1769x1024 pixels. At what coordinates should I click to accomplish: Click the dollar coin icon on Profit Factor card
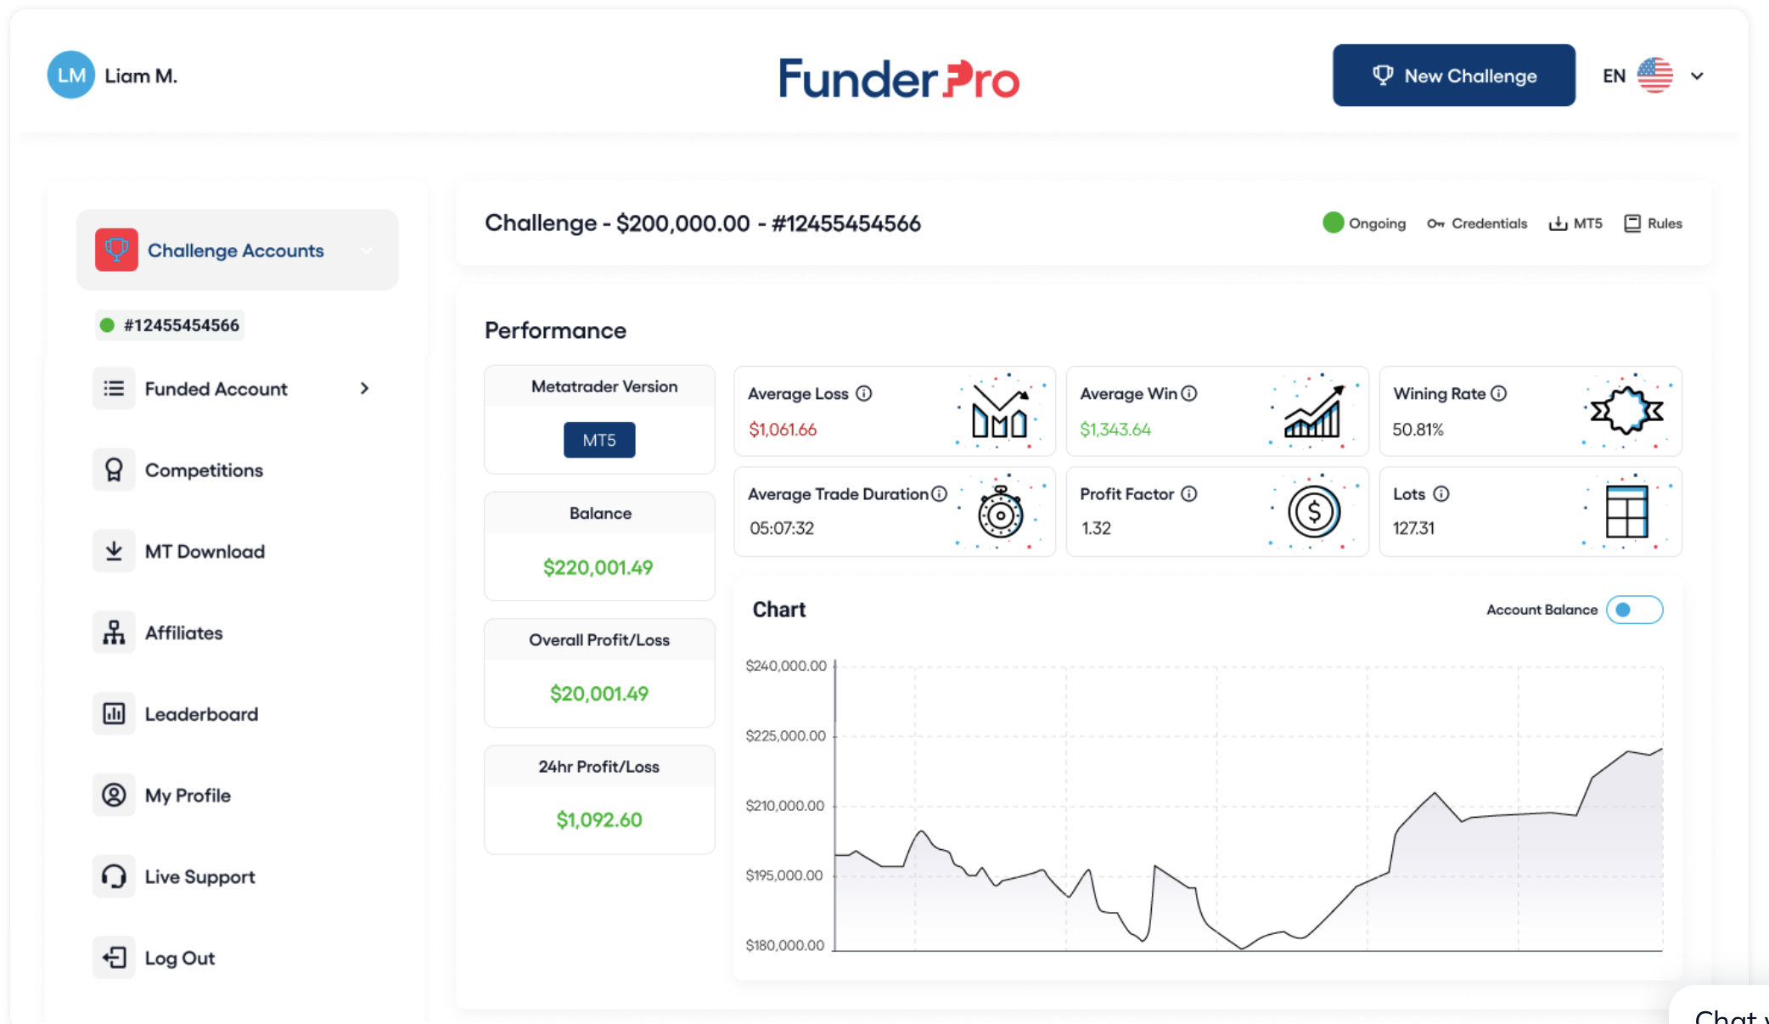pos(1314,511)
